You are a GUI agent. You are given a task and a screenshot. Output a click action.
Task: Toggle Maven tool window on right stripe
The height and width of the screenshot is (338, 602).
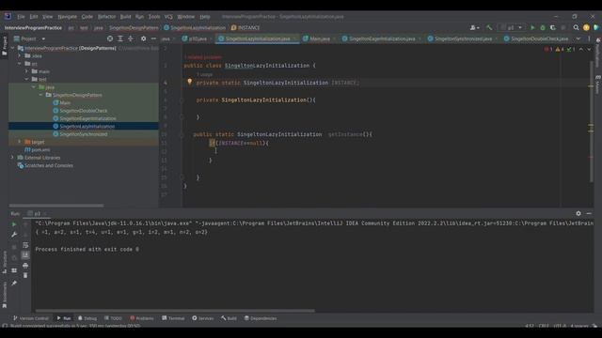[598, 84]
